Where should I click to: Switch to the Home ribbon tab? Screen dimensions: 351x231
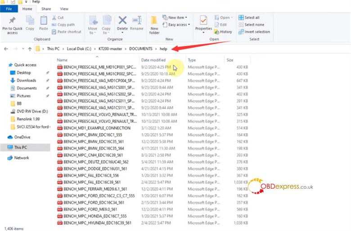point(27,9)
